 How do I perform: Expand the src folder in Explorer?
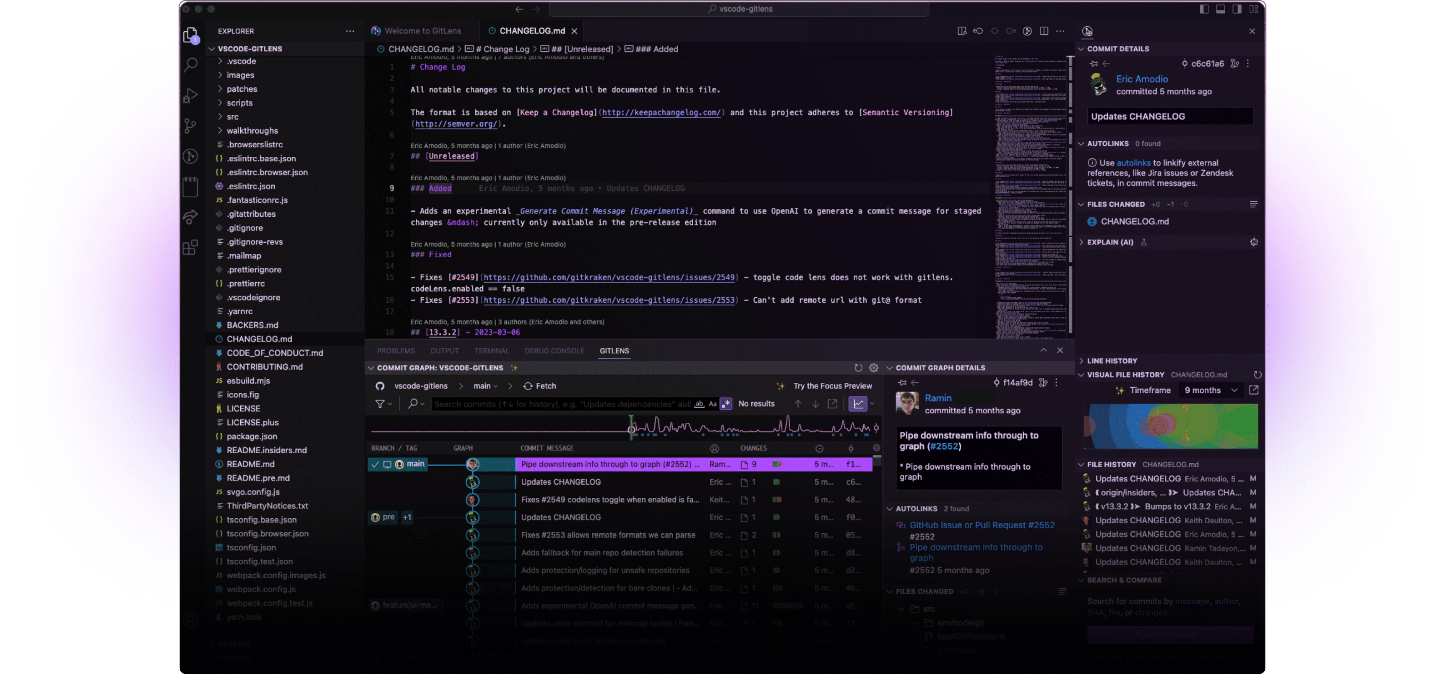tap(233, 116)
